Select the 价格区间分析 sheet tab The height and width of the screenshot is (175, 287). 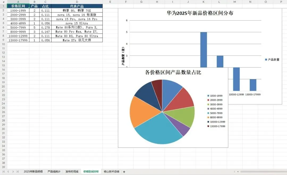(91, 172)
